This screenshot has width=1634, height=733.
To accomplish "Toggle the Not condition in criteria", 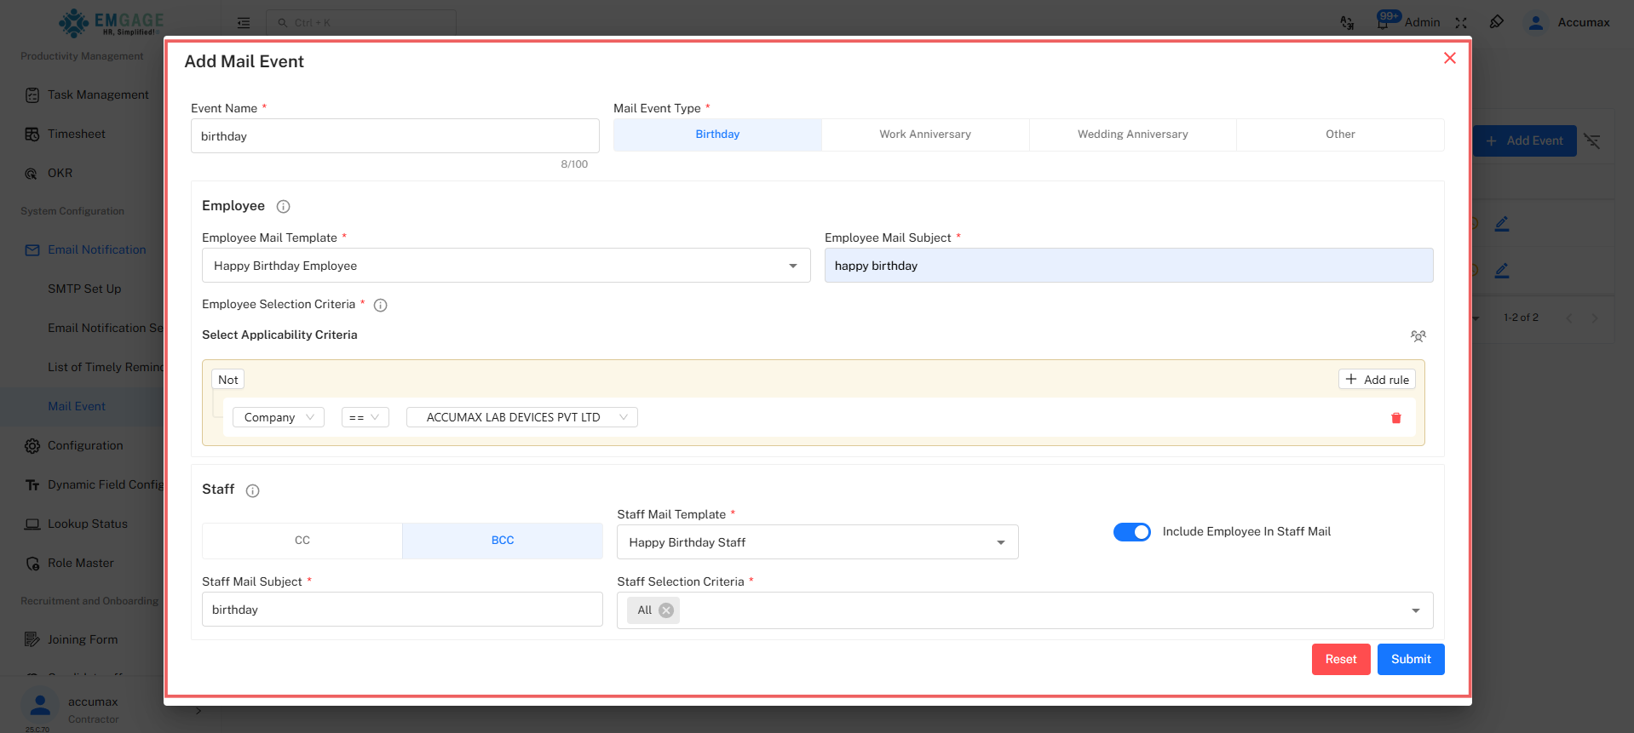I will (228, 380).
